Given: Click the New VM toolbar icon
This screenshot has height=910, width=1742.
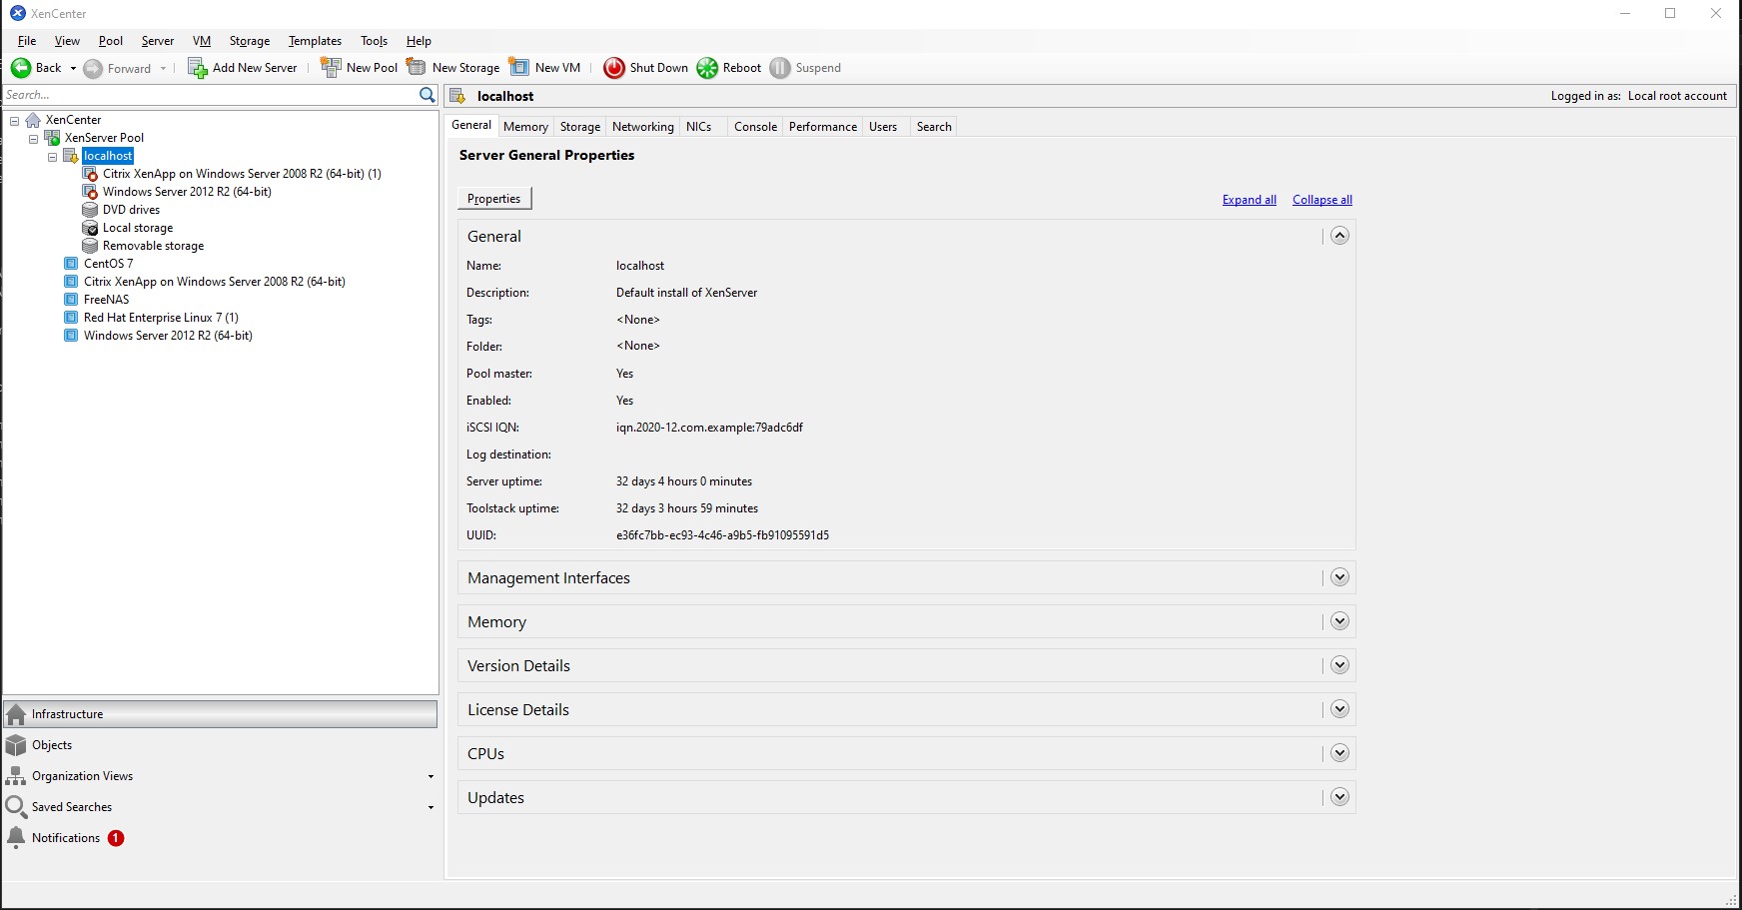Looking at the screenshot, I should [x=519, y=67].
